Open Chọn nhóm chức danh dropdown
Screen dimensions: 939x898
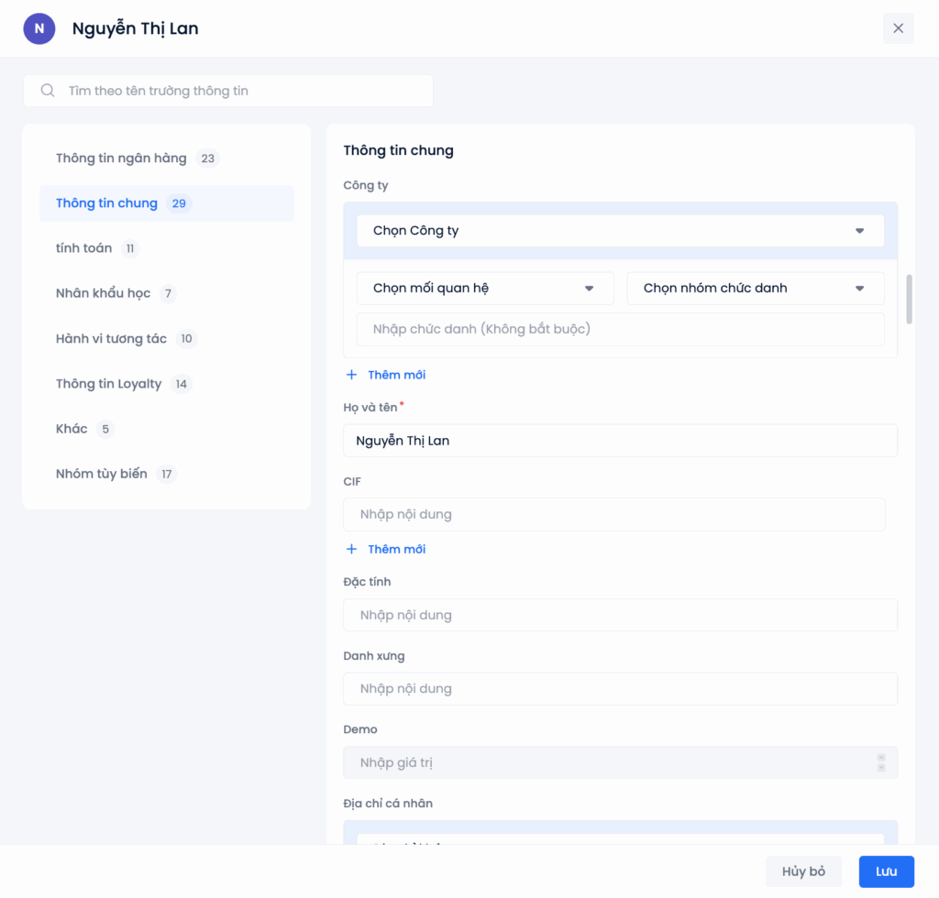756,289
